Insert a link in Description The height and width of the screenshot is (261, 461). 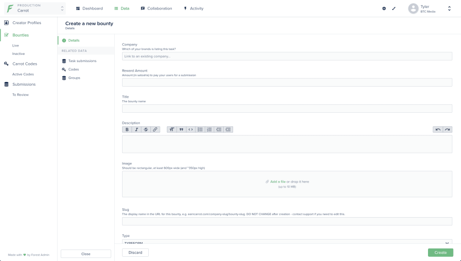click(x=155, y=129)
